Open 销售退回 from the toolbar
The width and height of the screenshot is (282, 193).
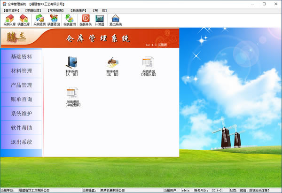point(54,19)
